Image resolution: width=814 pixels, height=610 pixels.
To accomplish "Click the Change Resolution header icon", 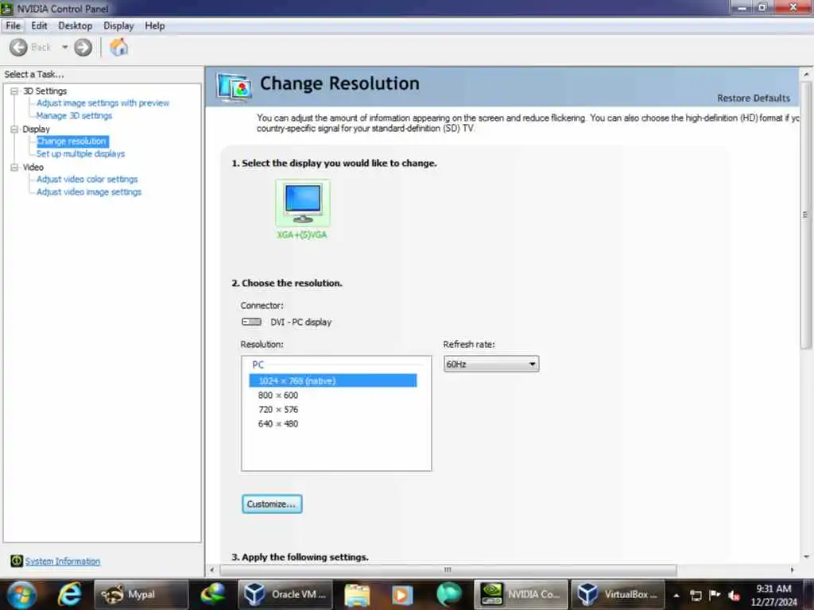I will pos(235,87).
